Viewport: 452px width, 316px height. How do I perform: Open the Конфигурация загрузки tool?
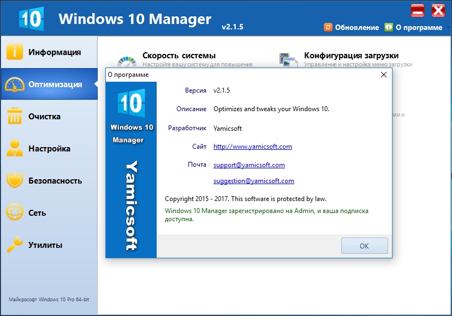coord(351,55)
